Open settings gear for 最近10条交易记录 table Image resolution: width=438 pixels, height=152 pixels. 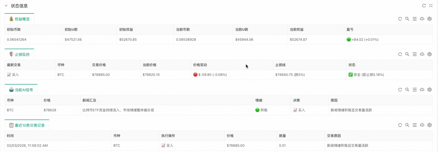(x=430, y=125)
